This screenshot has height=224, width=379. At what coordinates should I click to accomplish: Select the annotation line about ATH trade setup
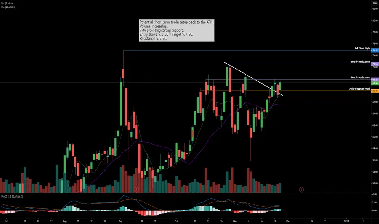click(176, 22)
